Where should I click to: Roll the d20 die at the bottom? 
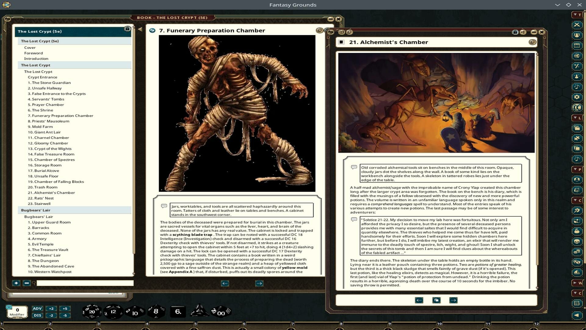click(92, 311)
